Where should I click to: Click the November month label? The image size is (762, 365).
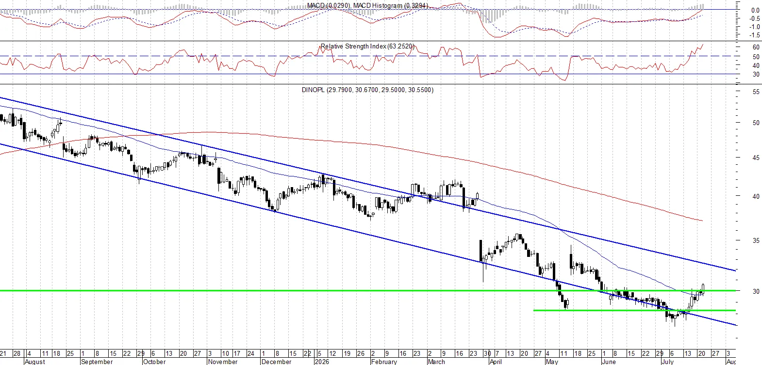[x=223, y=362]
